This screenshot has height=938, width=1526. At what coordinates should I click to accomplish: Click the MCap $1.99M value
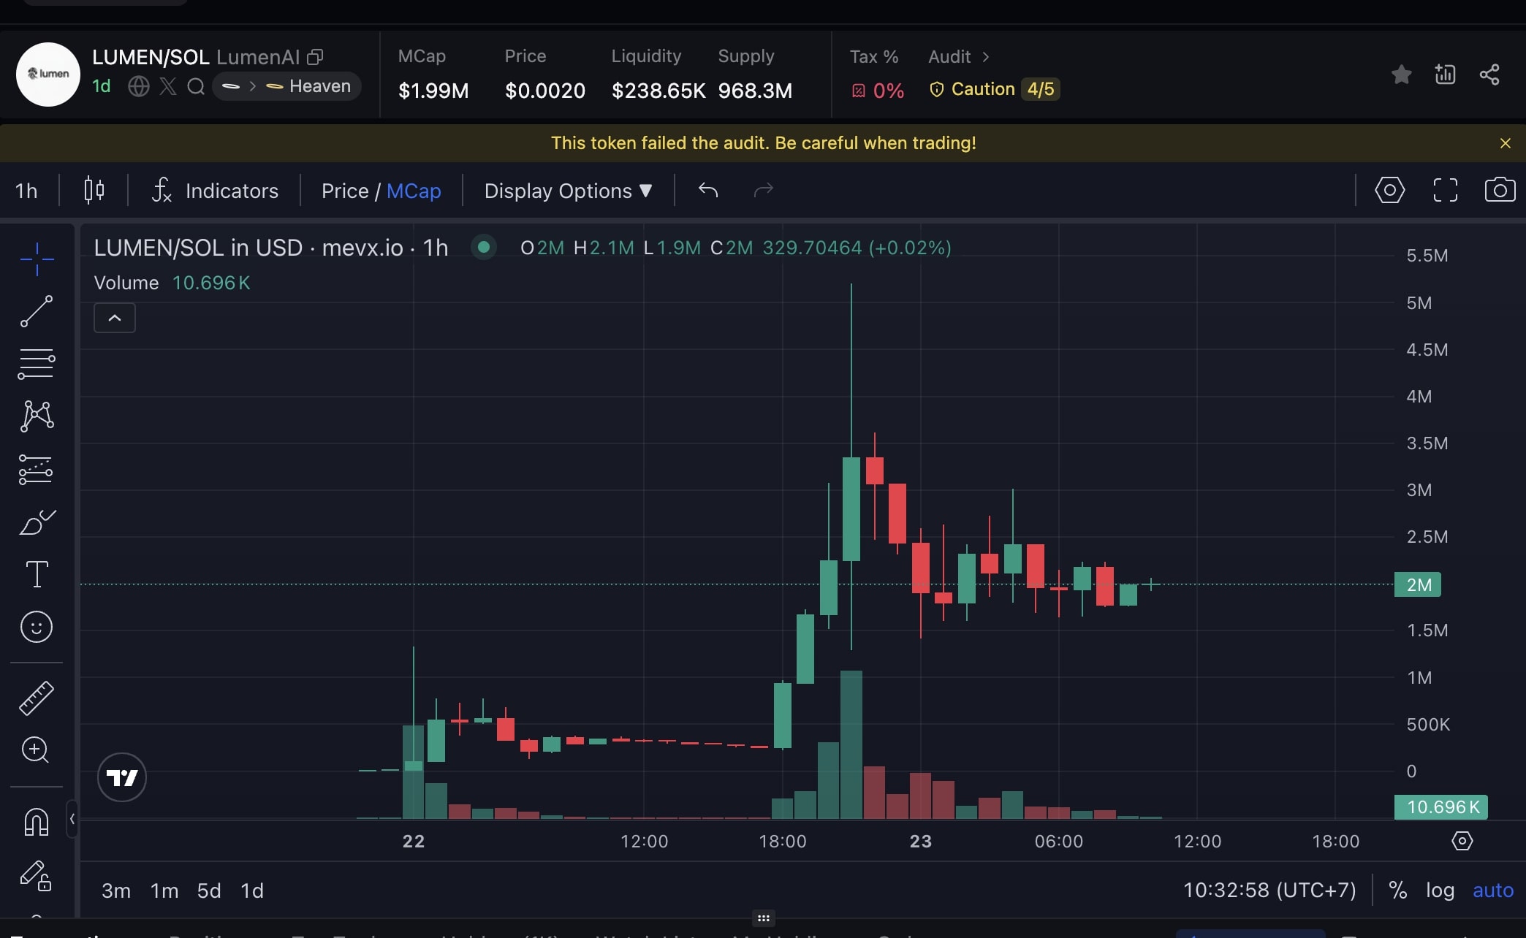point(433,91)
